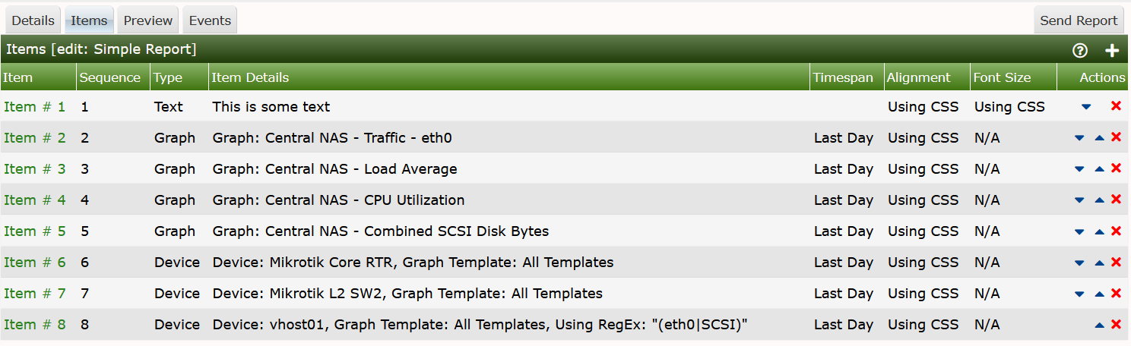Move Item # 2 up
The width and height of the screenshot is (1131, 346).
coord(1099,138)
